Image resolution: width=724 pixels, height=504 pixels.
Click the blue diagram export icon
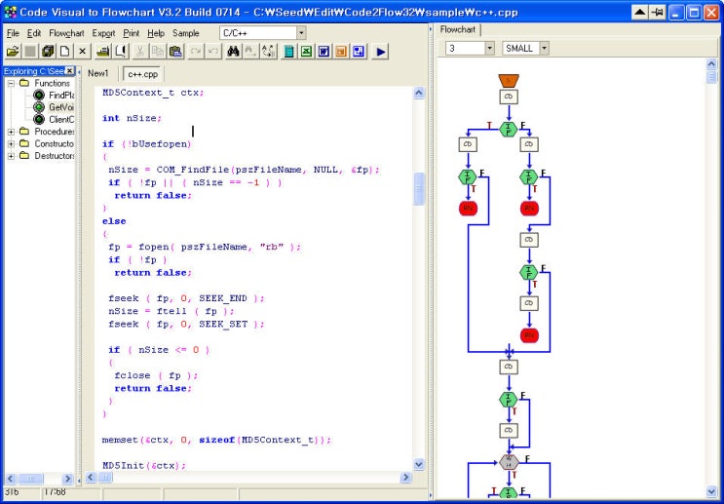pos(359,52)
